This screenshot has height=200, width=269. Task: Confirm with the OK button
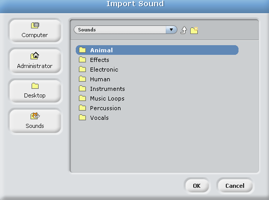coord(196,186)
